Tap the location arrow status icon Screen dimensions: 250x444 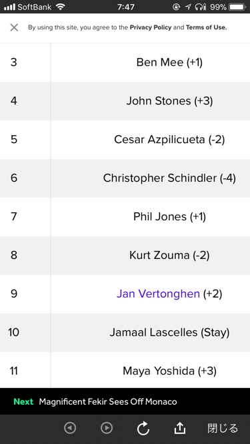188,7
